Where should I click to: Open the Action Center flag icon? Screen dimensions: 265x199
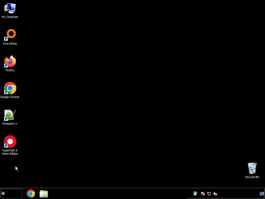[203, 194]
